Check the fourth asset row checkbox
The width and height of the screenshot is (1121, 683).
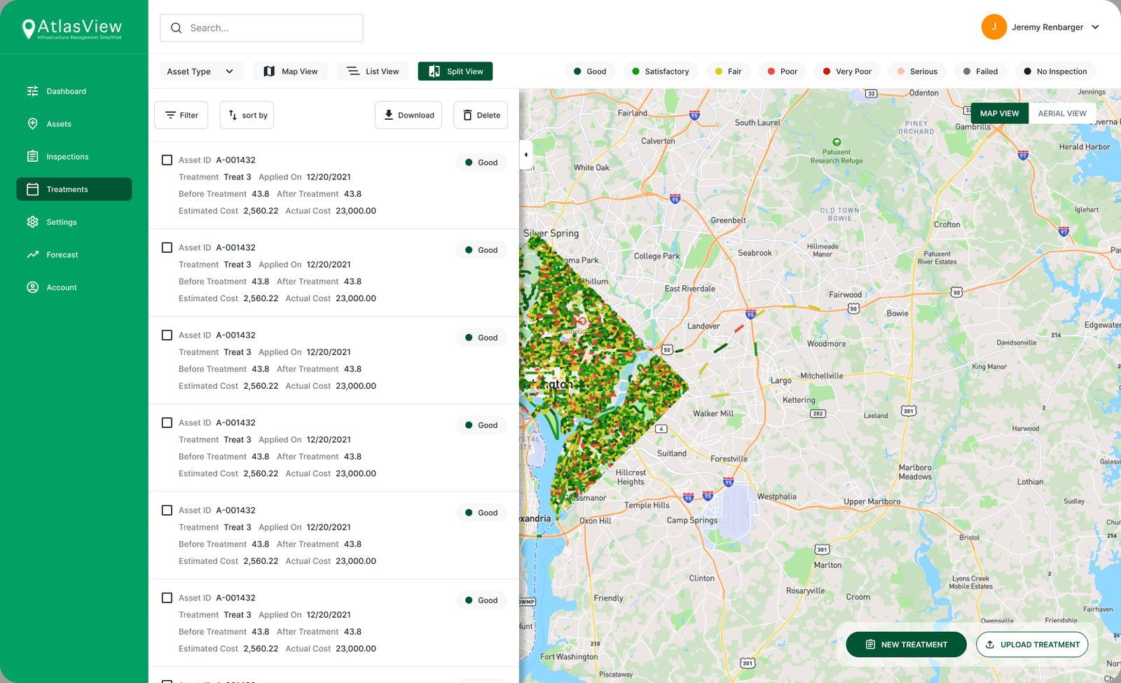point(167,422)
